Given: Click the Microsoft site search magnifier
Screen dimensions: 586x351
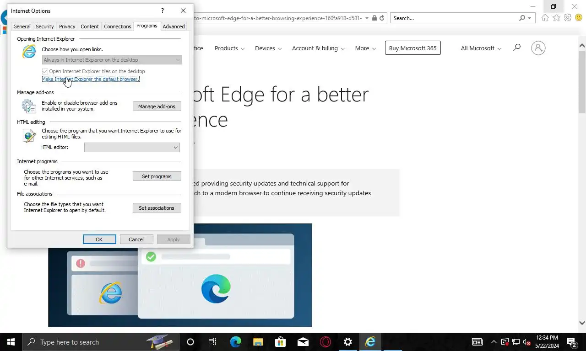Looking at the screenshot, I should coord(517,48).
